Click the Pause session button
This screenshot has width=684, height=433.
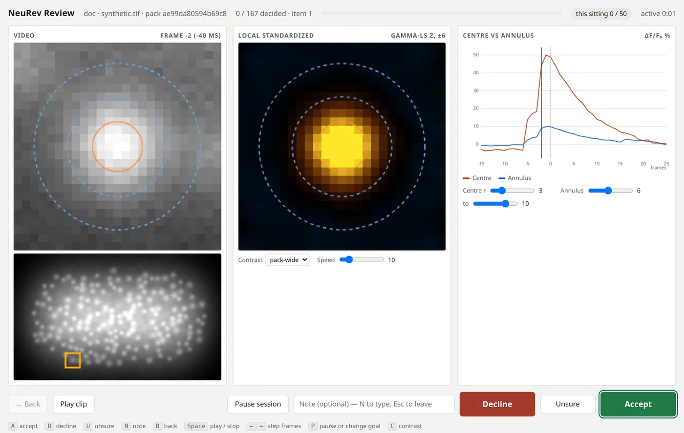(258, 404)
